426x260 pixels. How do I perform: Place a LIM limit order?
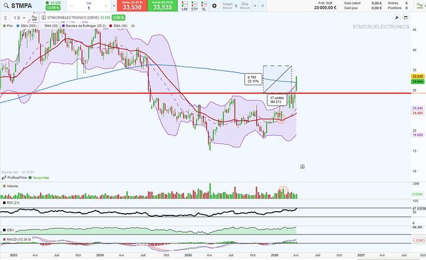(185, 6)
